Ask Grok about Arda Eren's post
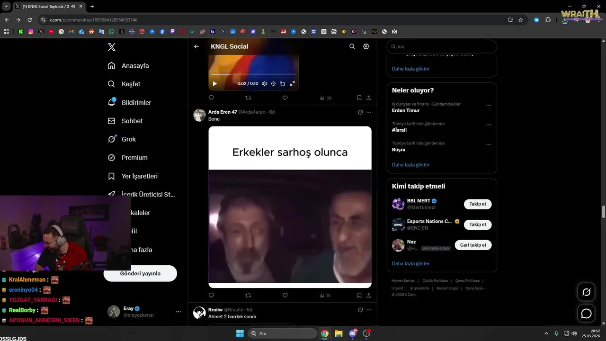The height and width of the screenshot is (341, 606). coord(360,112)
